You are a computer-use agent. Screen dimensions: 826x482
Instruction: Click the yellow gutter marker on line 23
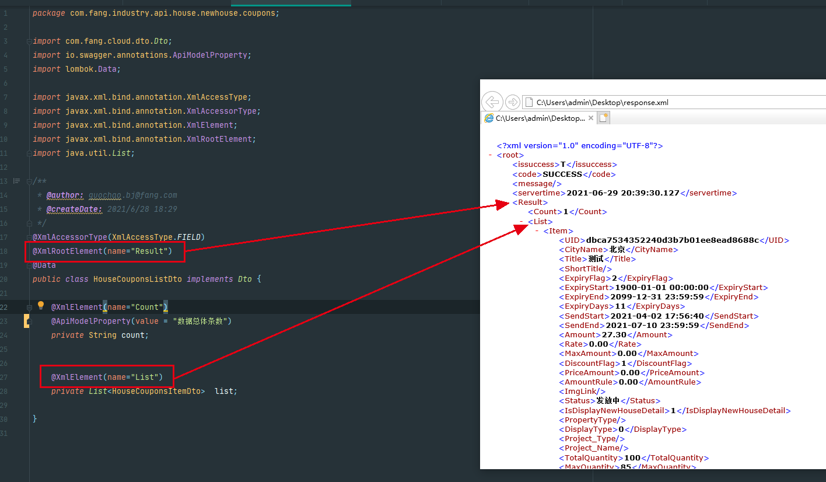[x=27, y=321]
